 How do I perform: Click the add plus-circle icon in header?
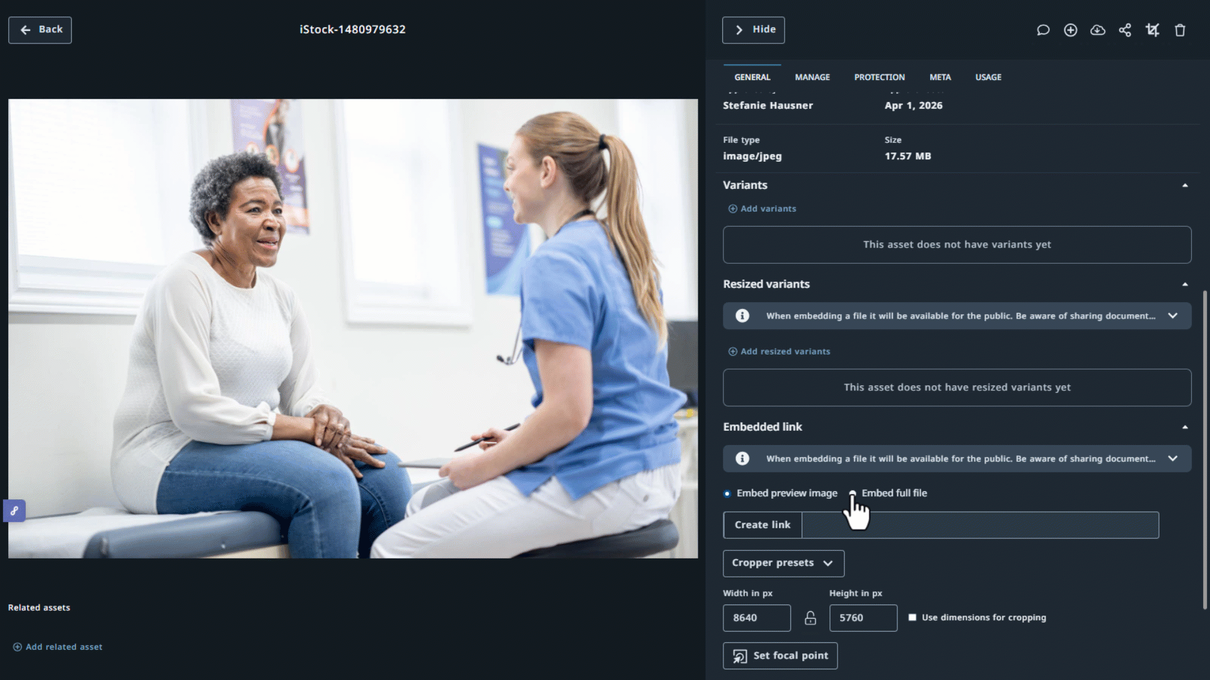coord(1070,30)
